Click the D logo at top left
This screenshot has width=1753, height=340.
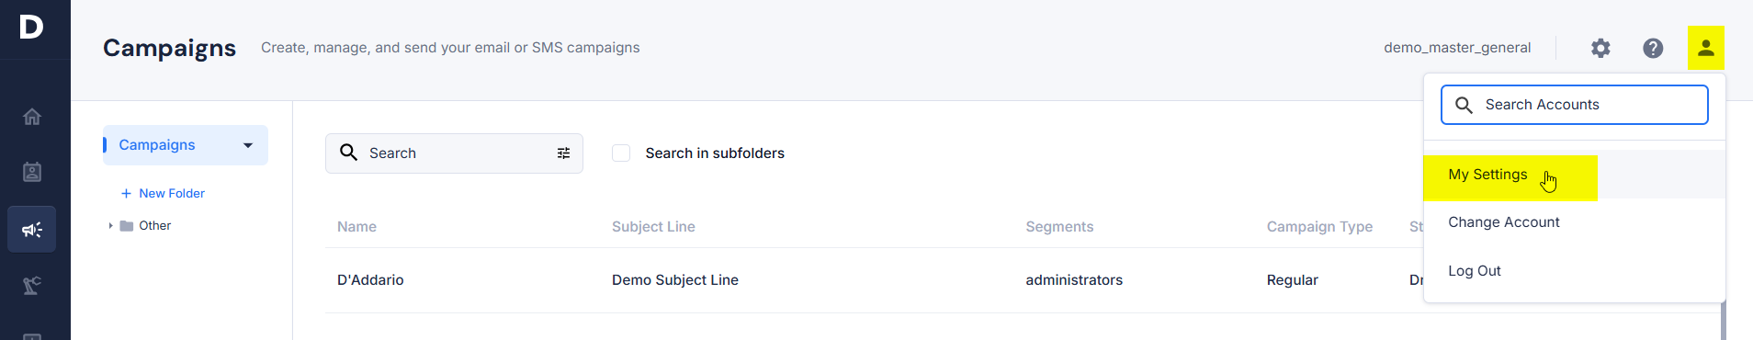click(31, 27)
